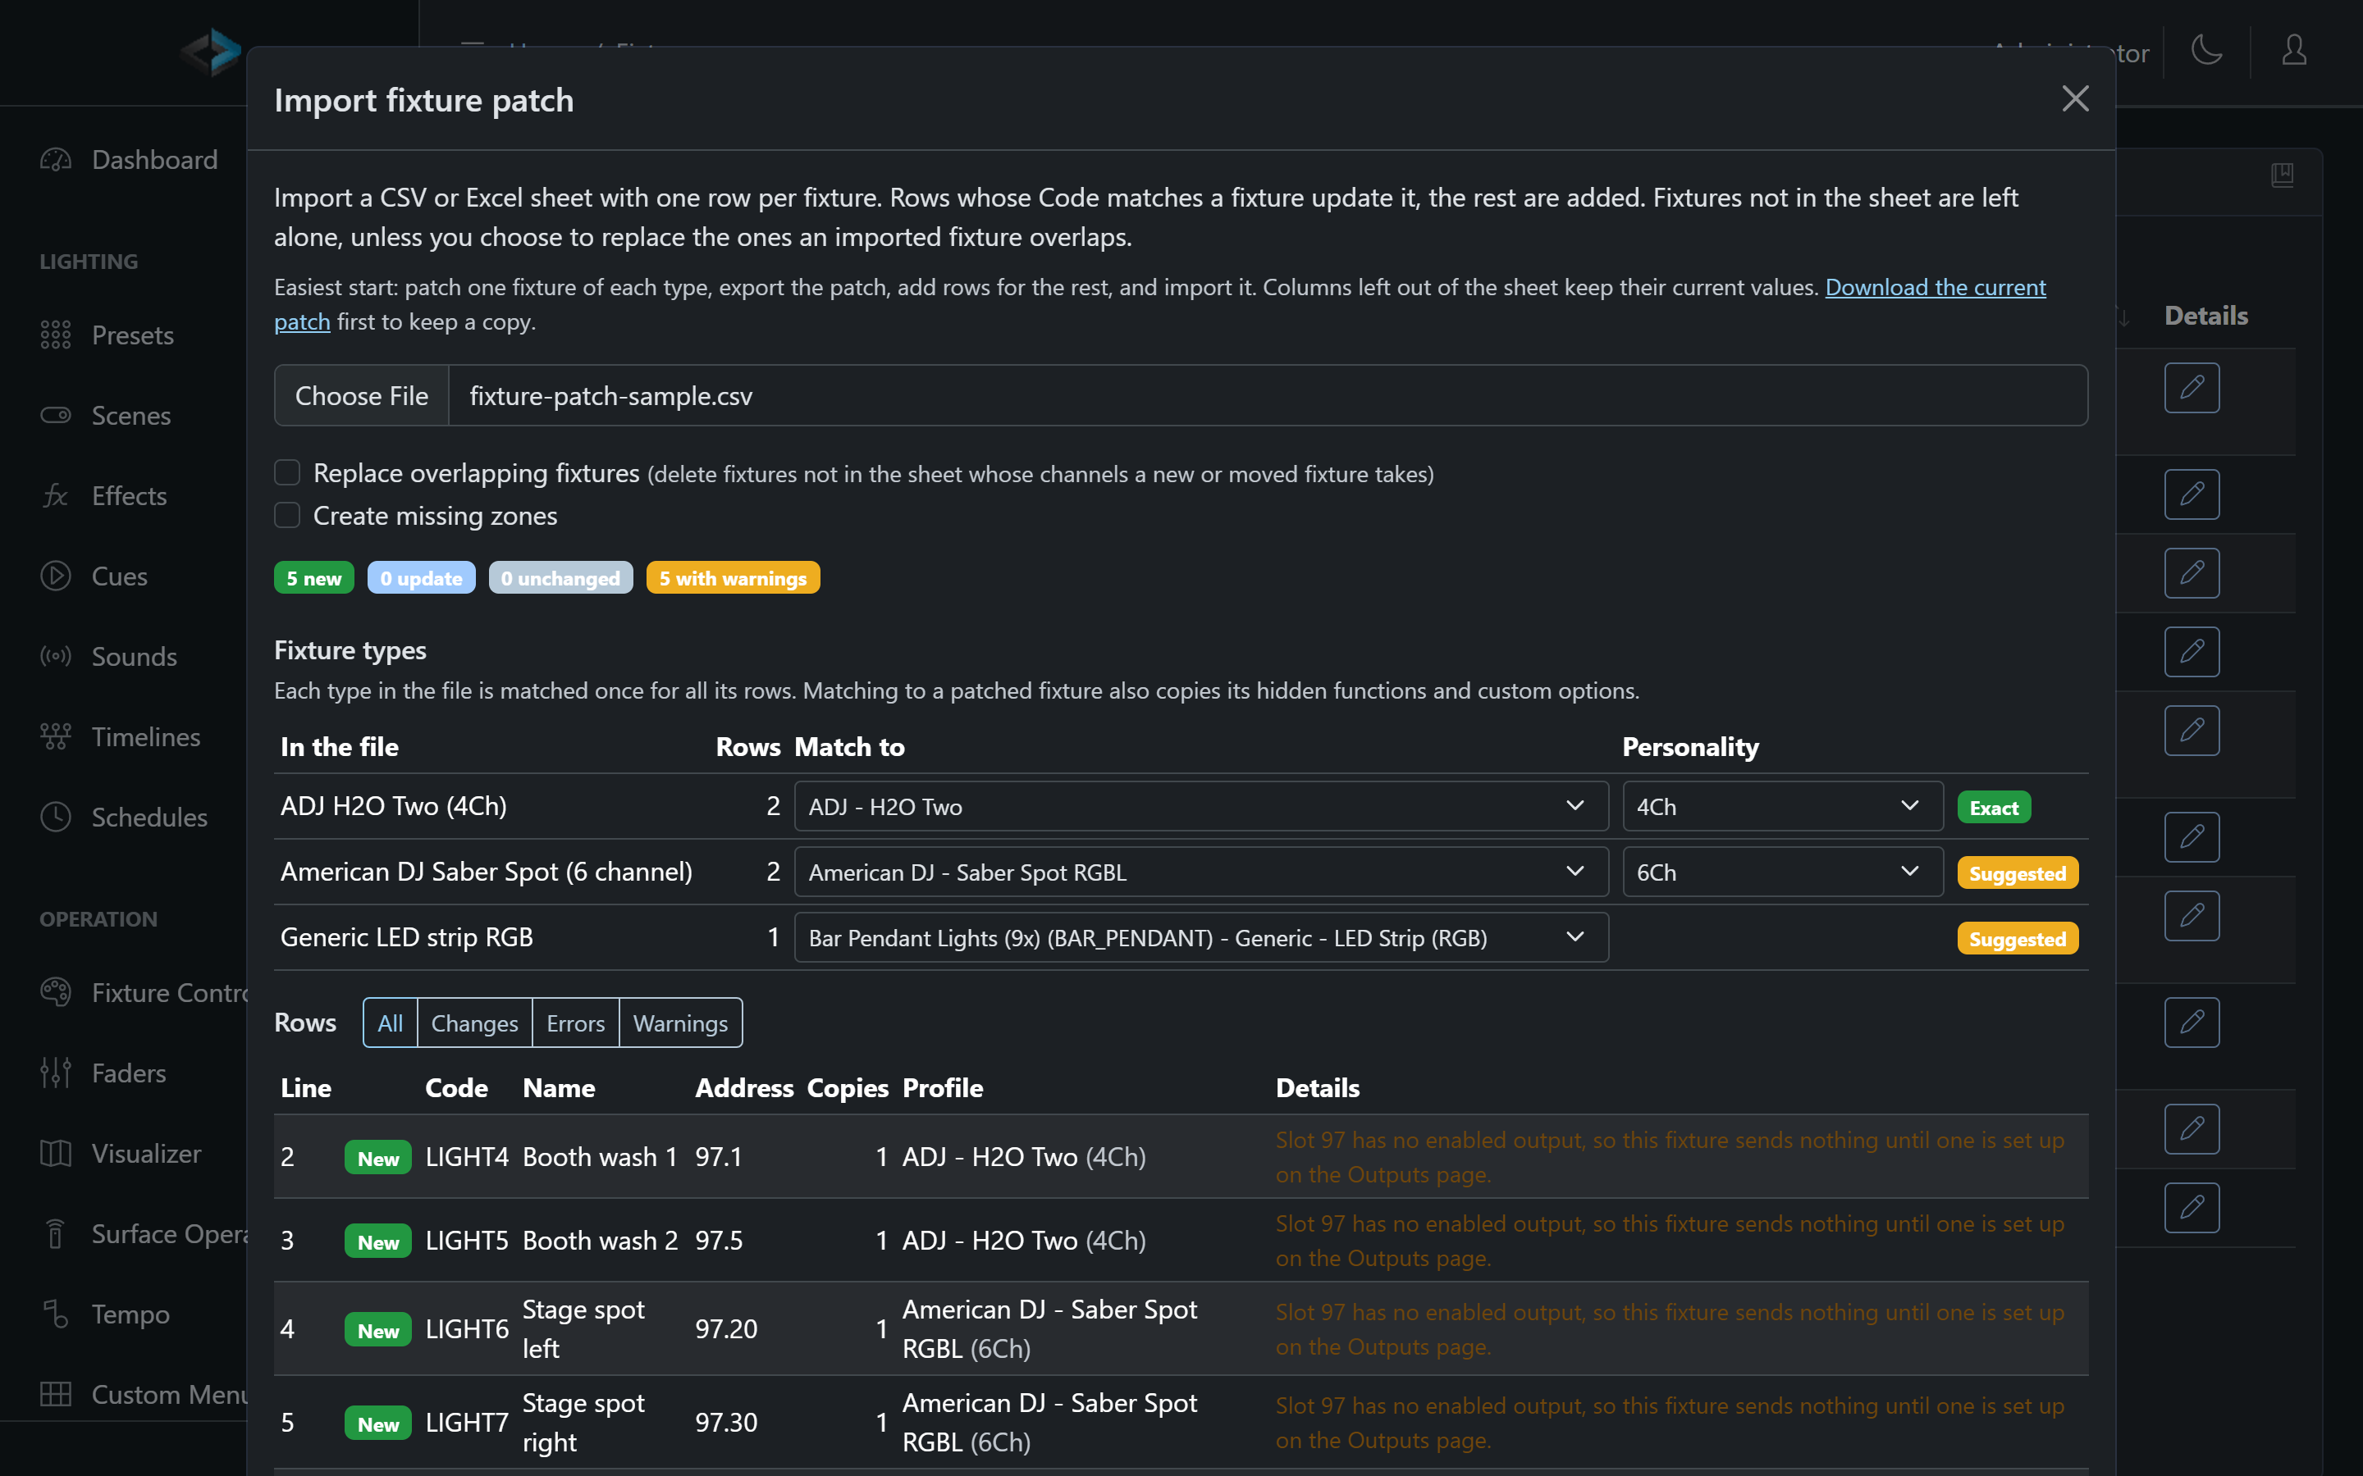Click the Choose File button
Image resolution: width=2363 pixels, height=1476 pixels.
(361, 395)
